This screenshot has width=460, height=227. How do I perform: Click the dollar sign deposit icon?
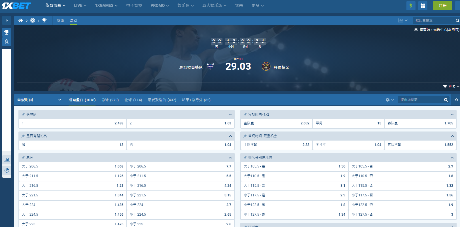[x=411, y=6]
